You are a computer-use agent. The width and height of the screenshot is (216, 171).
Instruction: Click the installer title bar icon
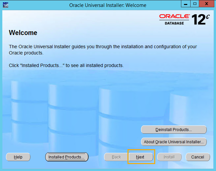pos(6,5)
